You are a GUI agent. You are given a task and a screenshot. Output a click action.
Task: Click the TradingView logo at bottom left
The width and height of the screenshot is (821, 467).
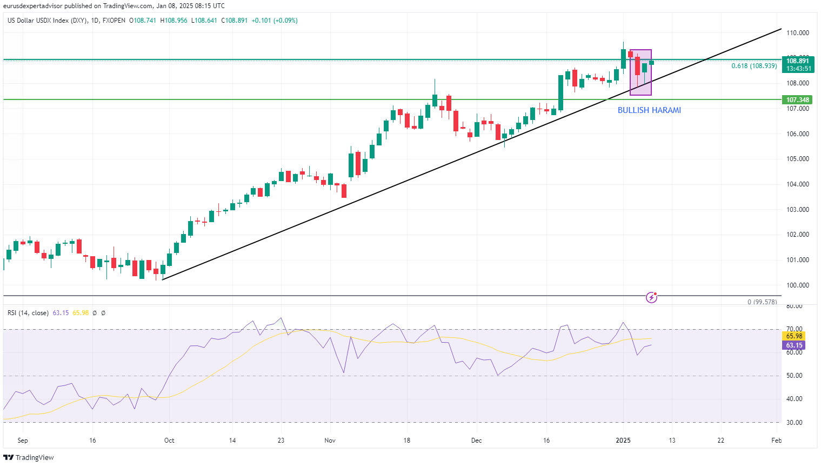coord(29,457)
